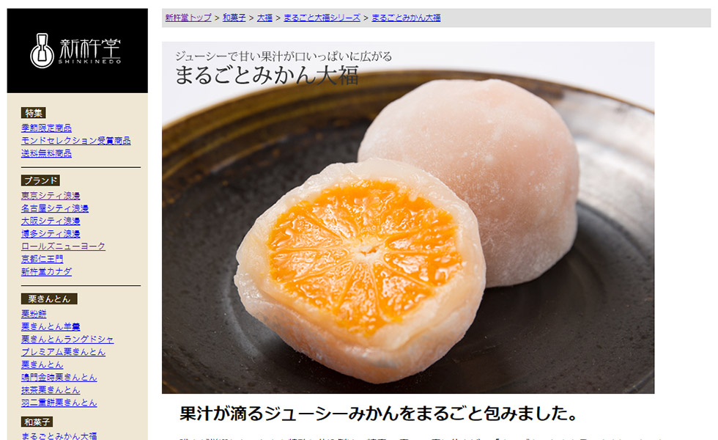Open the まるごと大福シリーズ breadcrumb link
718x440 pixels.
pyautogui.click(x=322, y=18)
